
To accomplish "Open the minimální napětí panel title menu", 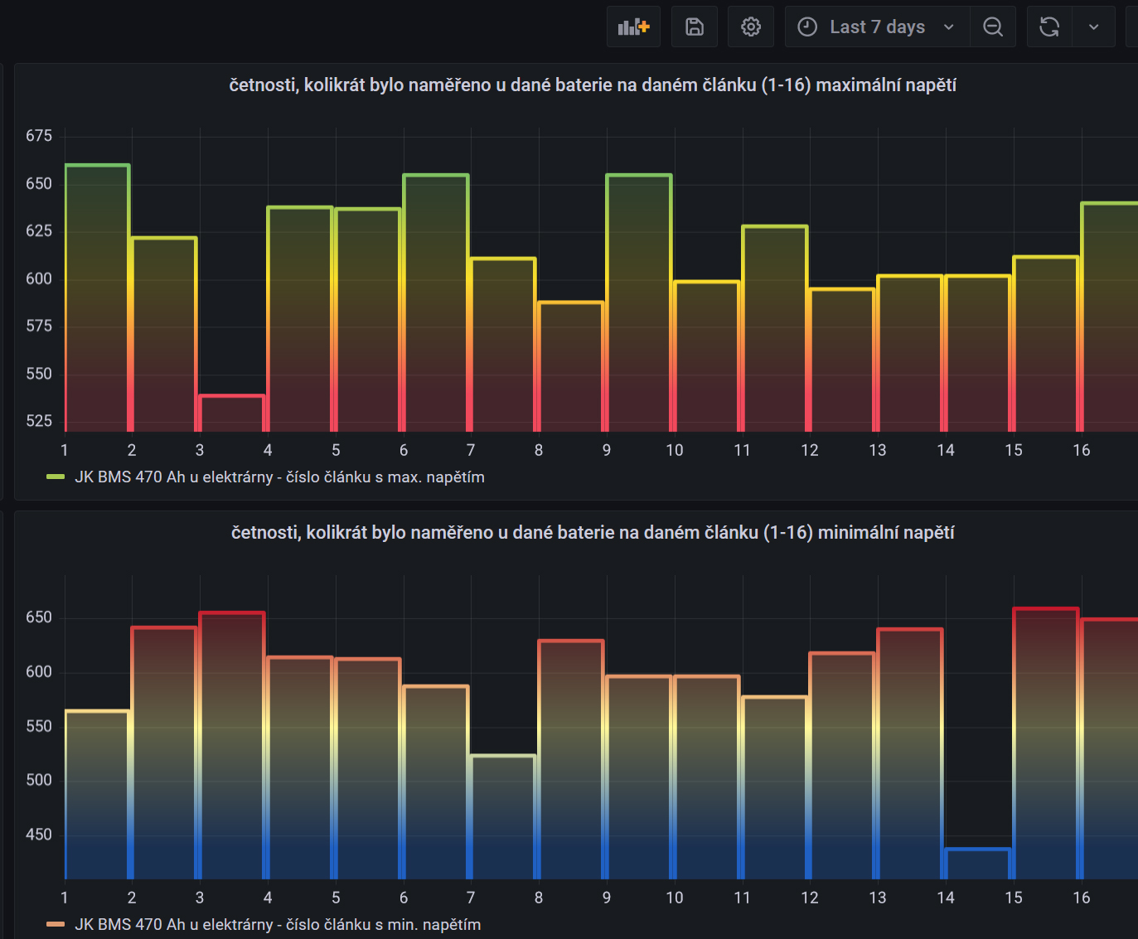I will (593, 533).
